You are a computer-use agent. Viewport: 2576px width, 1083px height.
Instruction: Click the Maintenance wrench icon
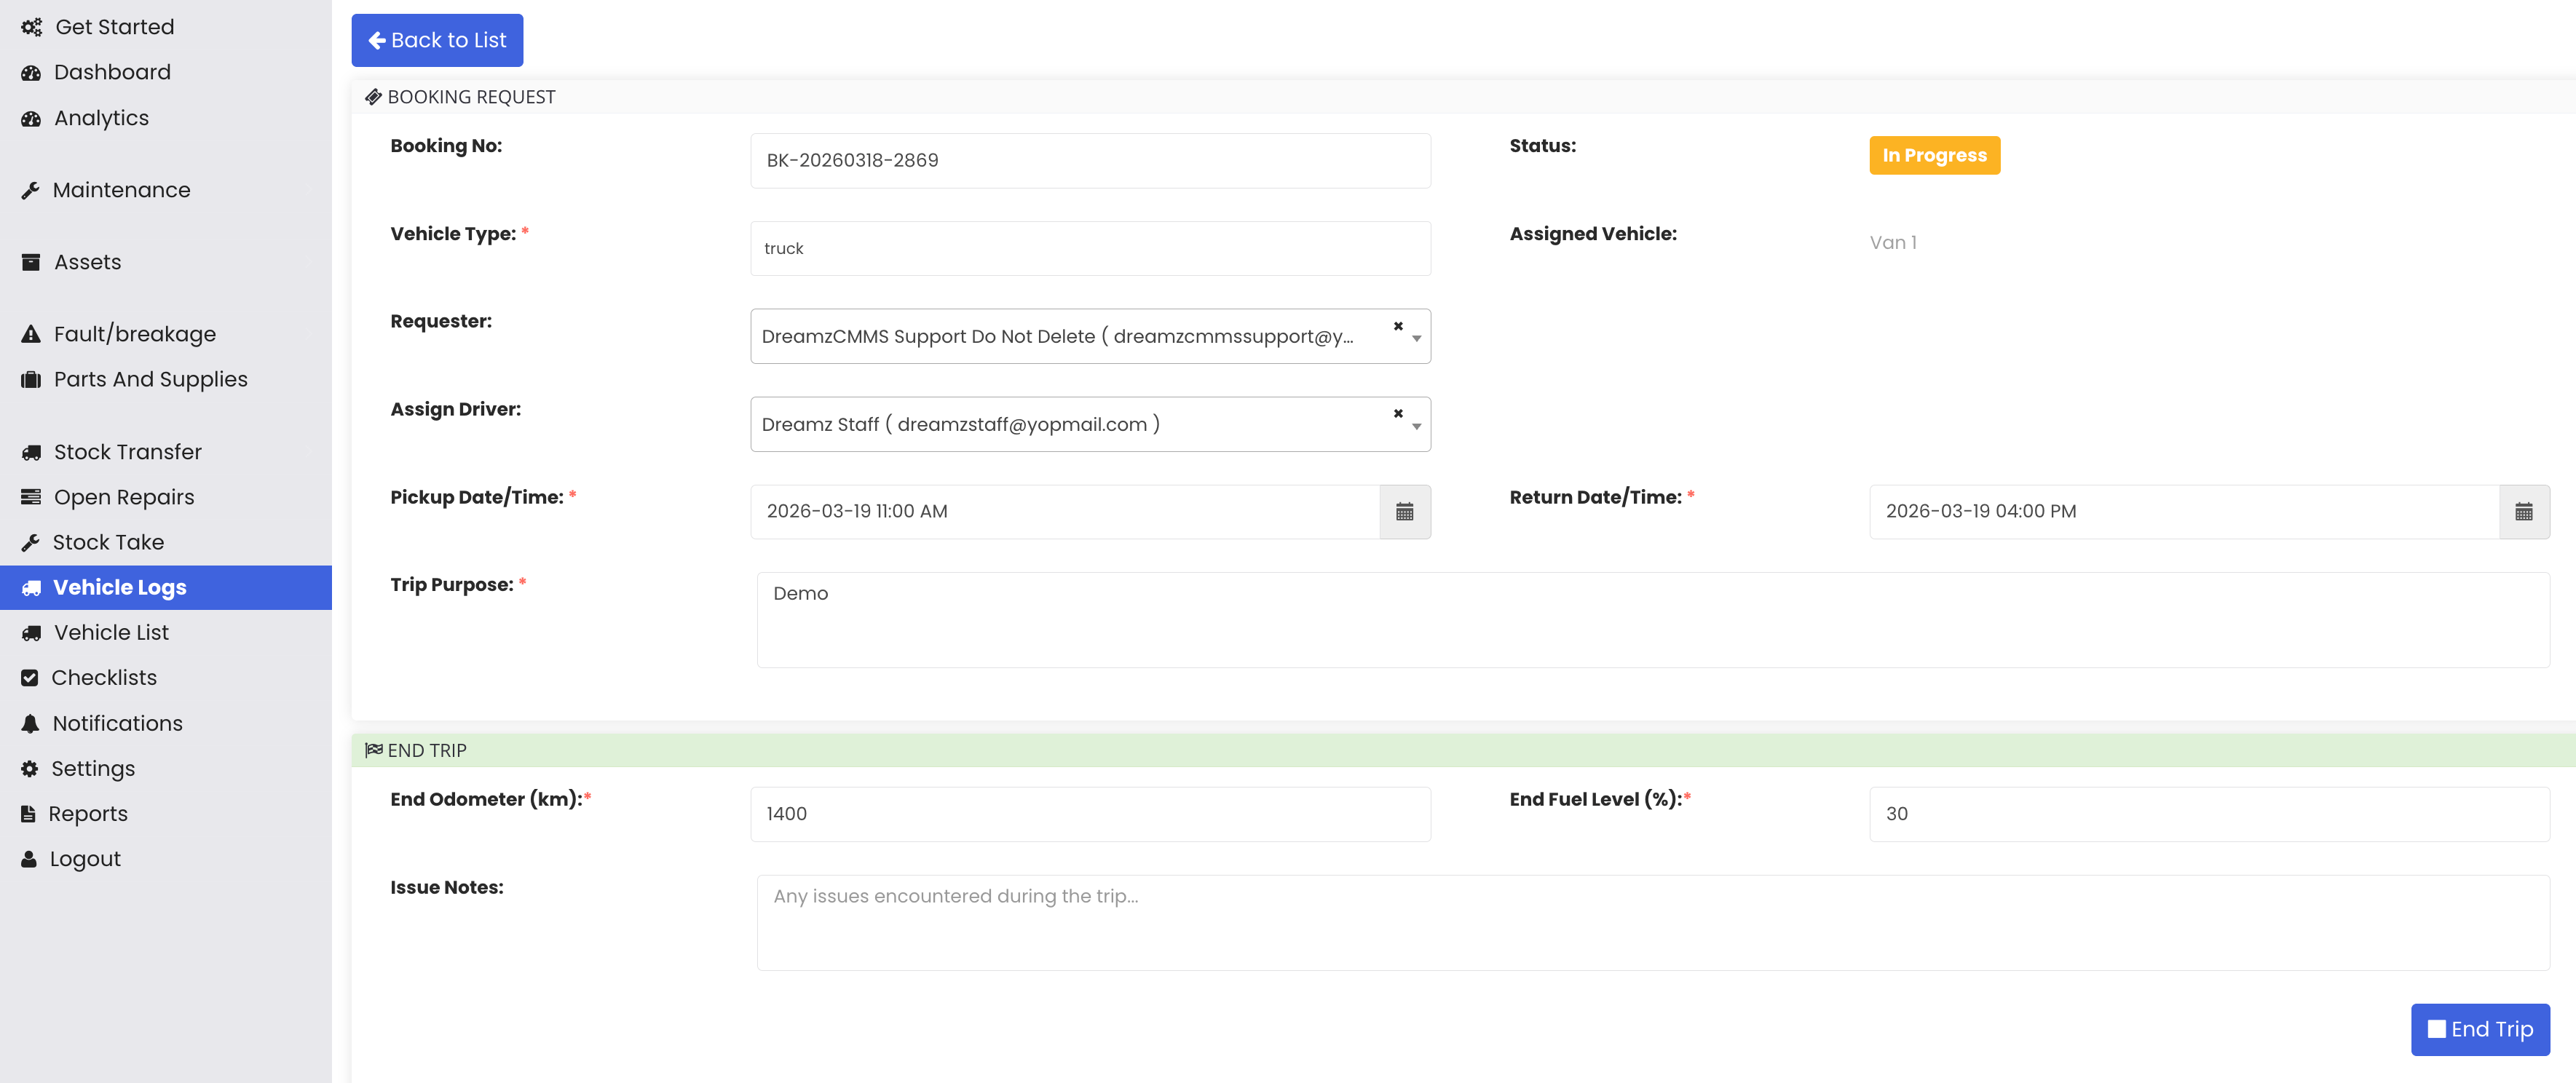(30, 190)
